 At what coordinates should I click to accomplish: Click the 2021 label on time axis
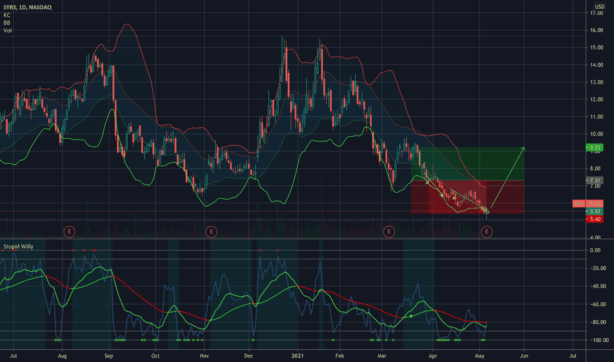point(298,355)
